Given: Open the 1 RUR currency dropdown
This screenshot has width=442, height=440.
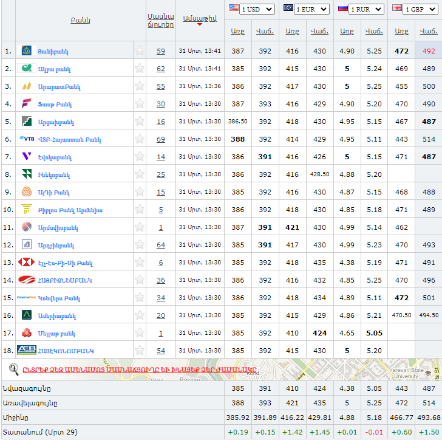Looking at the screenshot, I should (x=366, y=9).
